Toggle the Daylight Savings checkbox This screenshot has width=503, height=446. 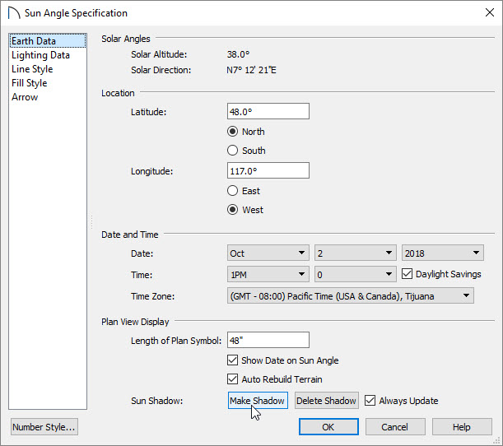pos(407,274)
